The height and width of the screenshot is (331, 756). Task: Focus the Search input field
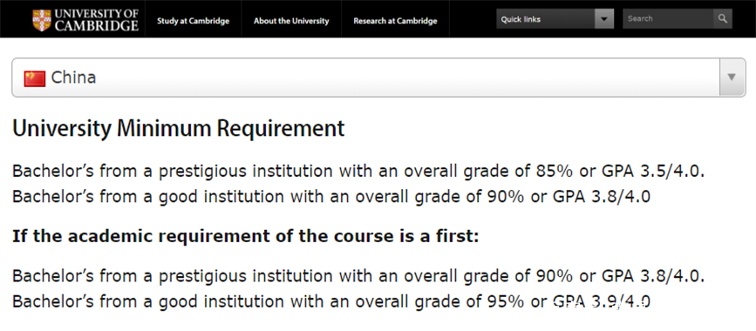668,19
